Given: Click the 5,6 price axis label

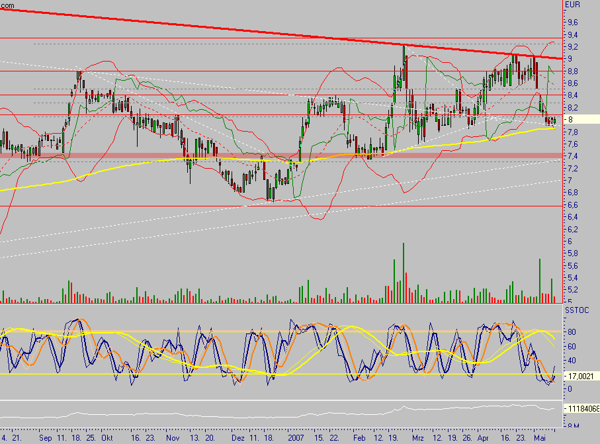Looking at the screenshot, I should pyautogui.click(x=573, y=265).
